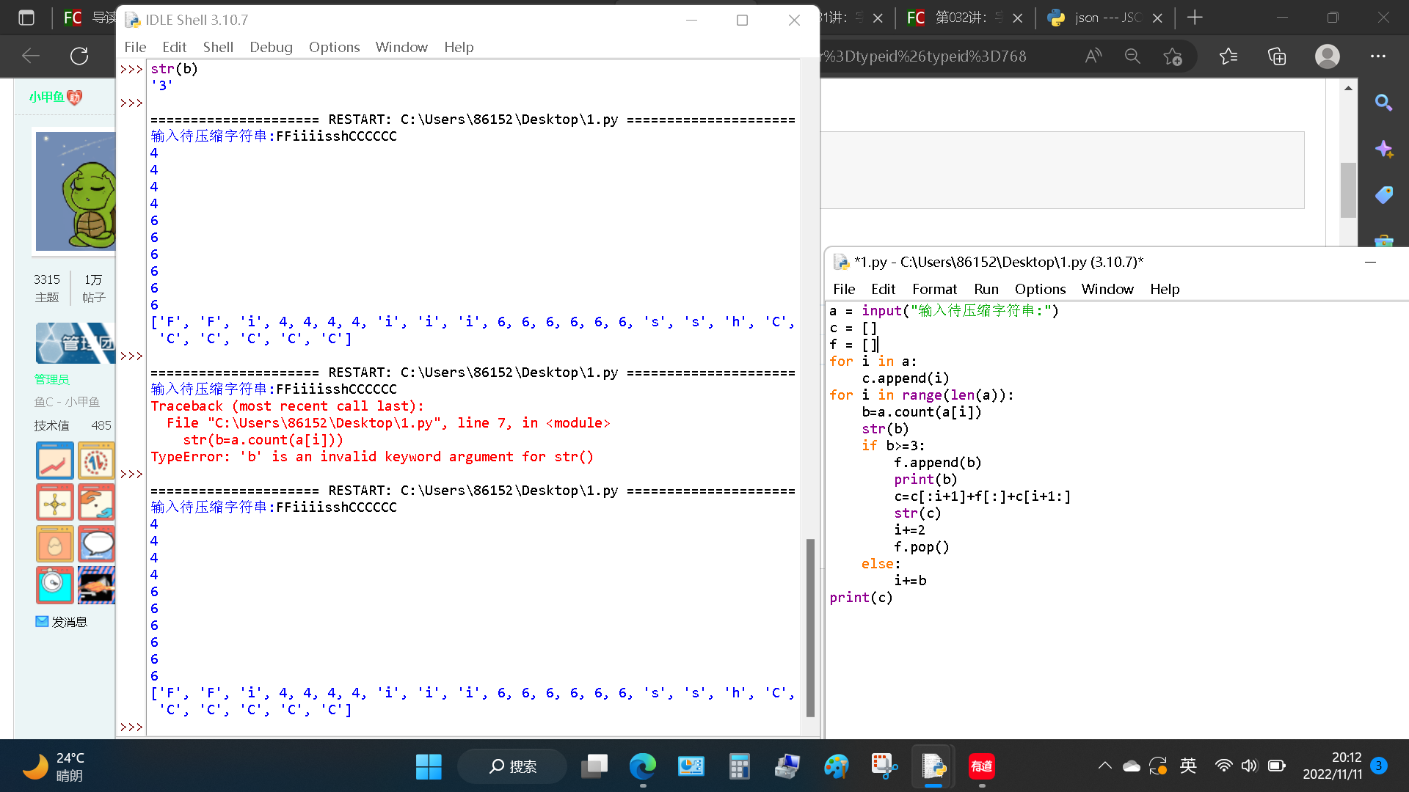This screenshot has width=1409, height=792.
Task: Click the turtle avatar image
Action: click(x=76, y=191)
